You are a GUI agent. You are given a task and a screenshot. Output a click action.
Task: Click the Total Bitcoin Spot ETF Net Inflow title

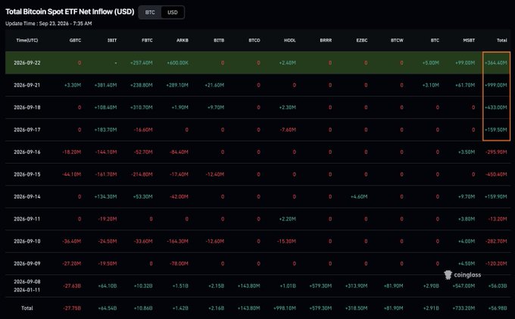pos(70,11)
